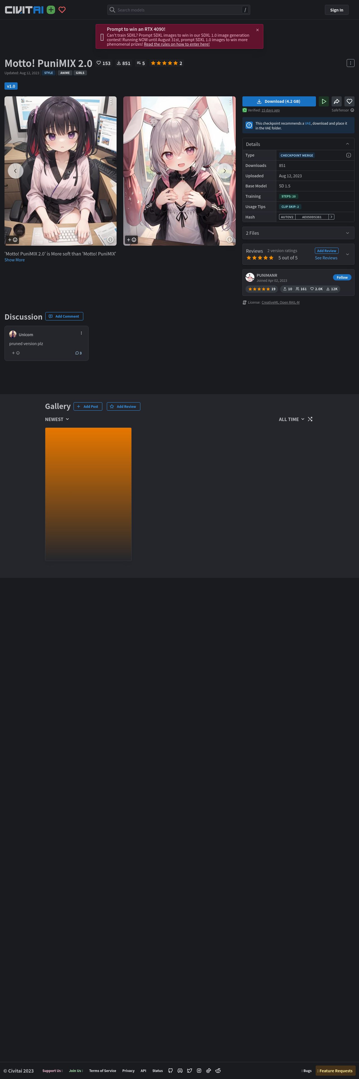Open three-dot menu on Unicom's comment

pos(81,333)
